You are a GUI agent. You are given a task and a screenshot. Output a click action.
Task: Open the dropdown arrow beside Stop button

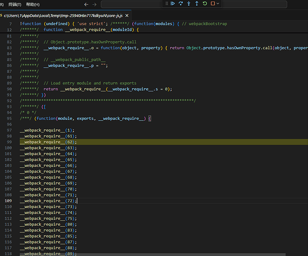218,4
